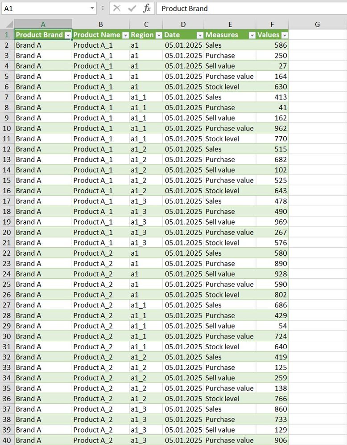Open the Product Brand filter dropdown

[68, 35]
